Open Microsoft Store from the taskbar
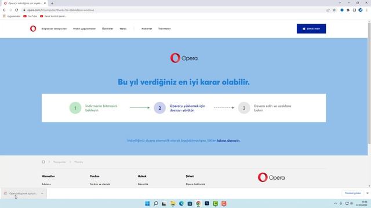This screenshot has height=208, width=371. (x=190, y=203)
